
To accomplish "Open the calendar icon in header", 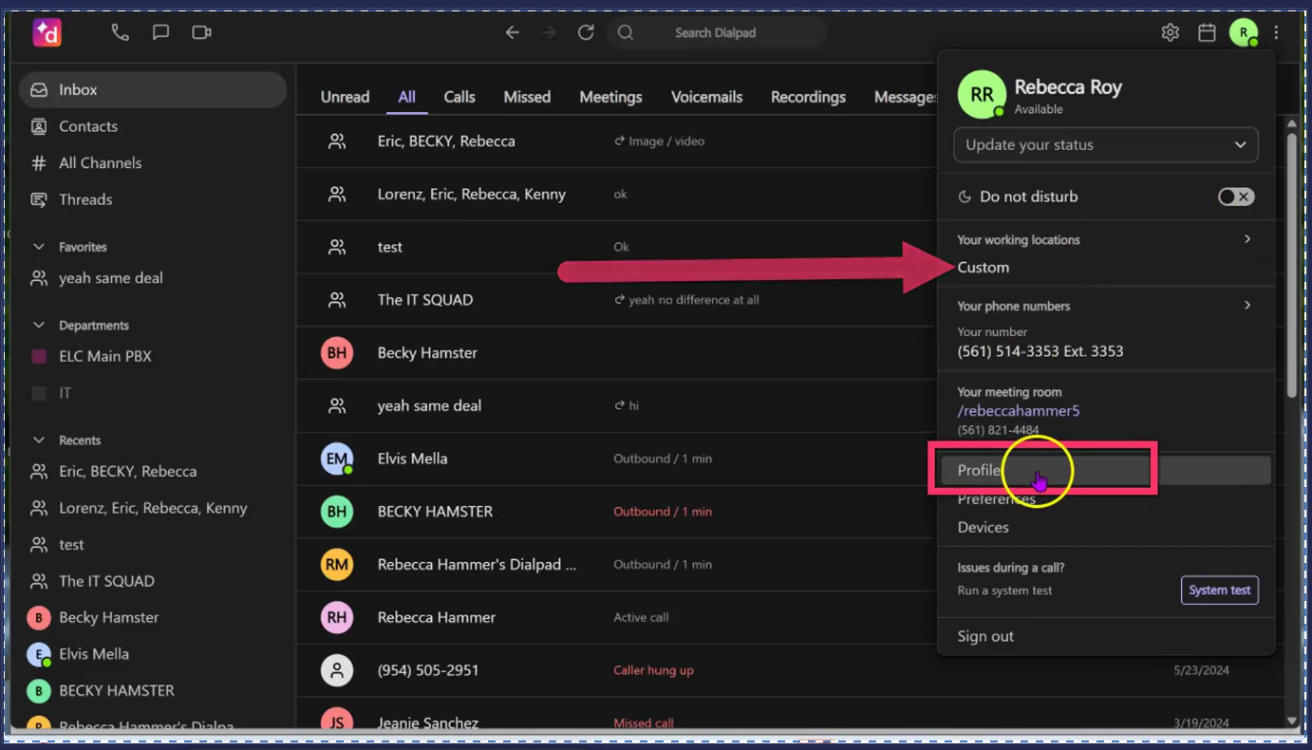I will pos(1207,32).
